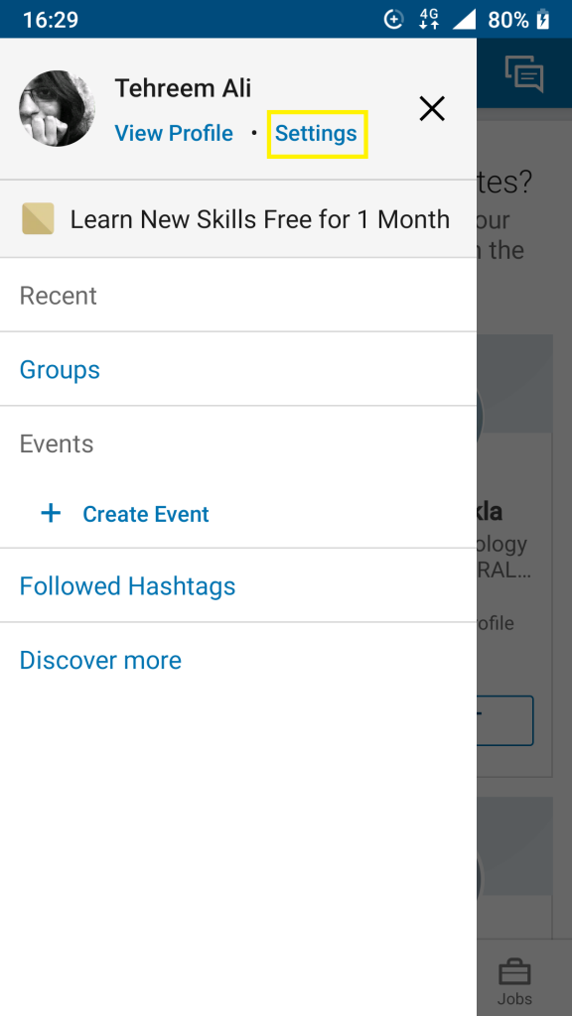Select View Profile
Image resolution: width=572 pixels, height=1016 pixels.
tap(174, 133)
